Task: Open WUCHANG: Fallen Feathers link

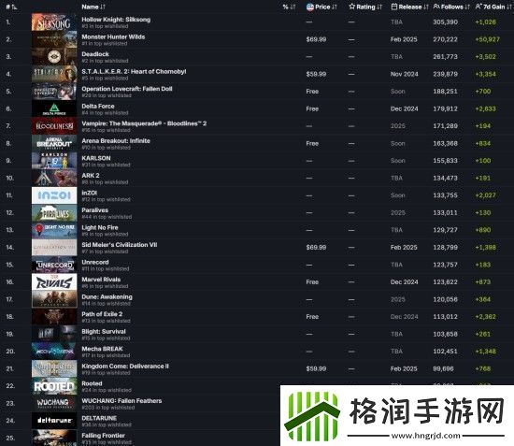Action: pyautogui.click(x=121, y=401)
